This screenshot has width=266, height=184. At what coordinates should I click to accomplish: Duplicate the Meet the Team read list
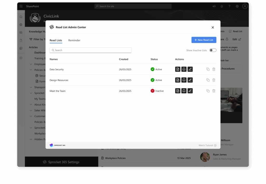pyautogui.click(x=208, y=91)
